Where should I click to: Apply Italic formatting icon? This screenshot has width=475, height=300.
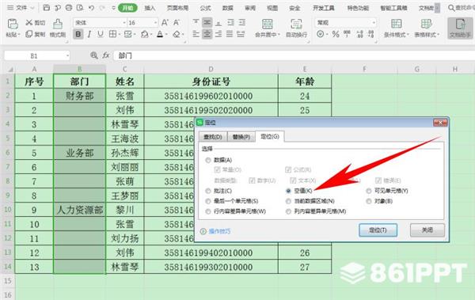tap(89, 34)
